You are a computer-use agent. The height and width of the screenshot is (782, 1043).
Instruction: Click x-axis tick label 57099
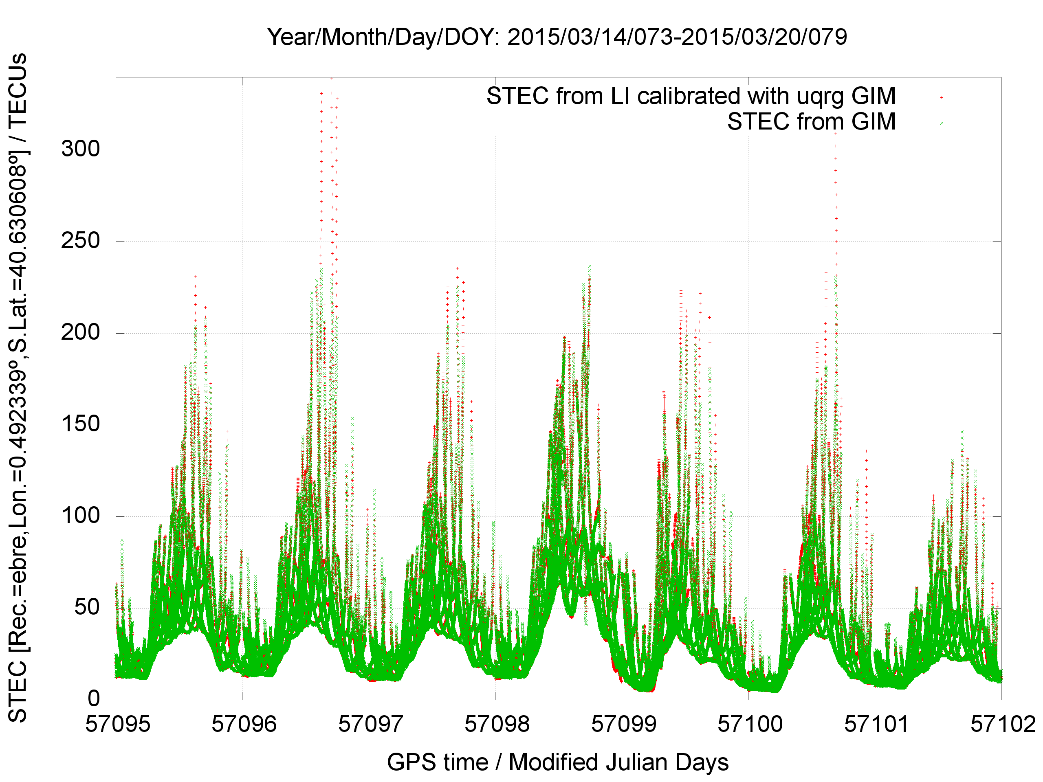pyautogui.click(x=623, y=724)
